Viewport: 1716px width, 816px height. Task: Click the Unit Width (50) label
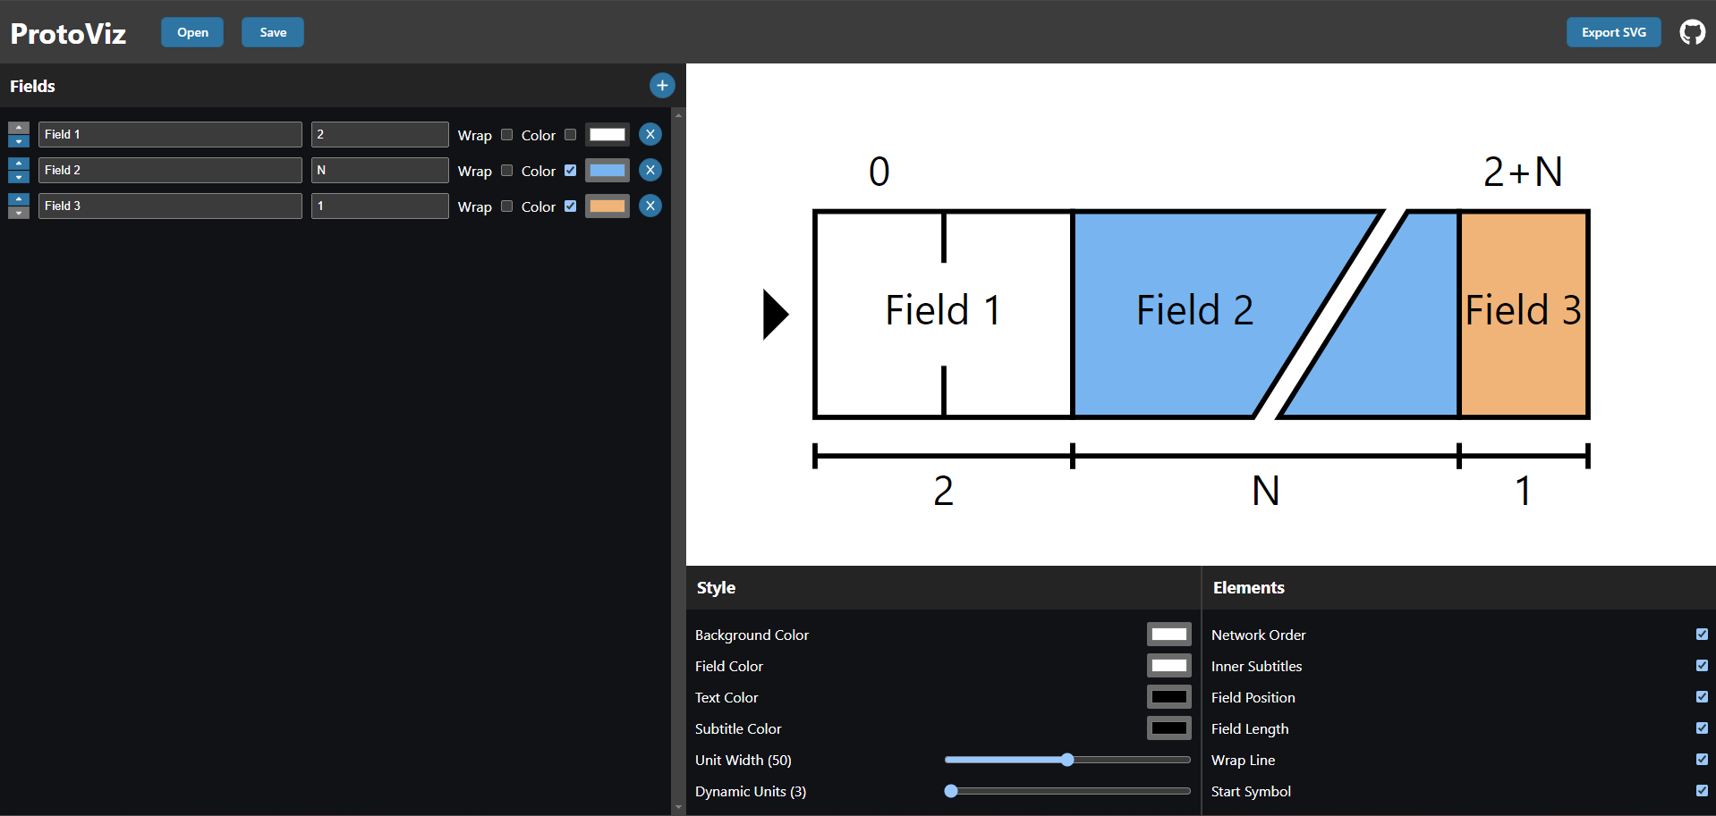point(743,761)
